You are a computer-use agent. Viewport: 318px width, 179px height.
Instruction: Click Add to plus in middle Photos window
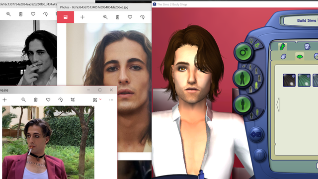[82, 17]
